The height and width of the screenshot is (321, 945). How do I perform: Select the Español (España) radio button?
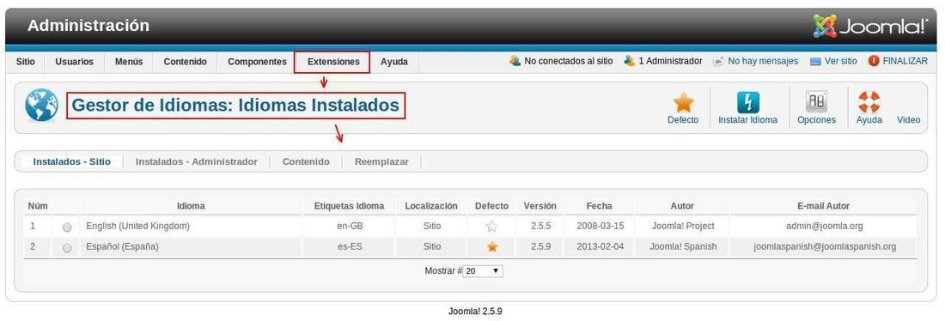[67, 247]
